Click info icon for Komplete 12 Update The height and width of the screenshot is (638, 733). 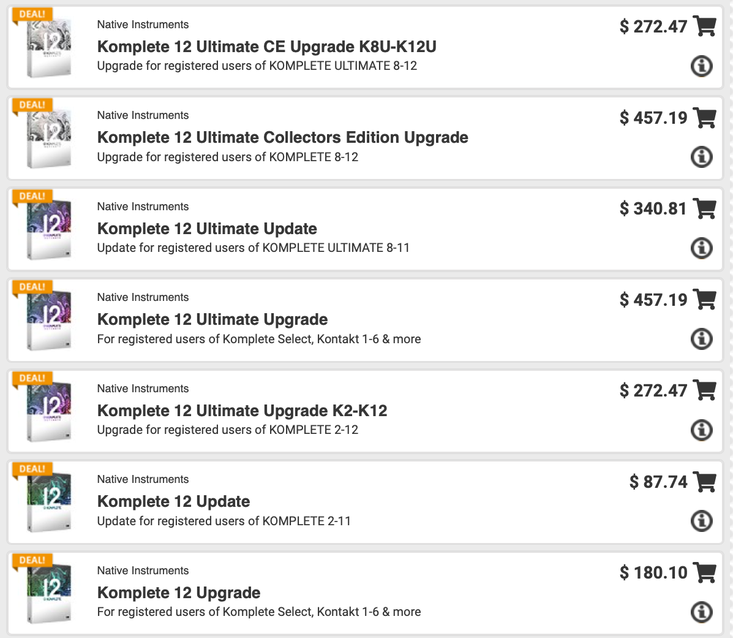pos(702,521)
